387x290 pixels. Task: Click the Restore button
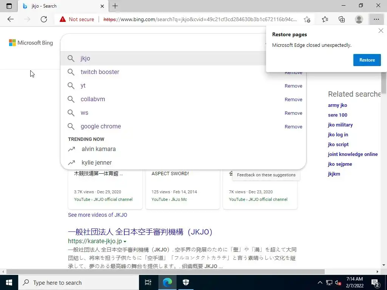pos(367,60)
